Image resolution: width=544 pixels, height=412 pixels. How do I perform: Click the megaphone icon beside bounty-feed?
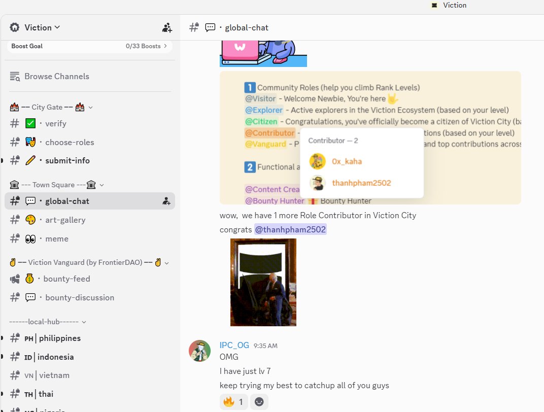coord(15,279)
